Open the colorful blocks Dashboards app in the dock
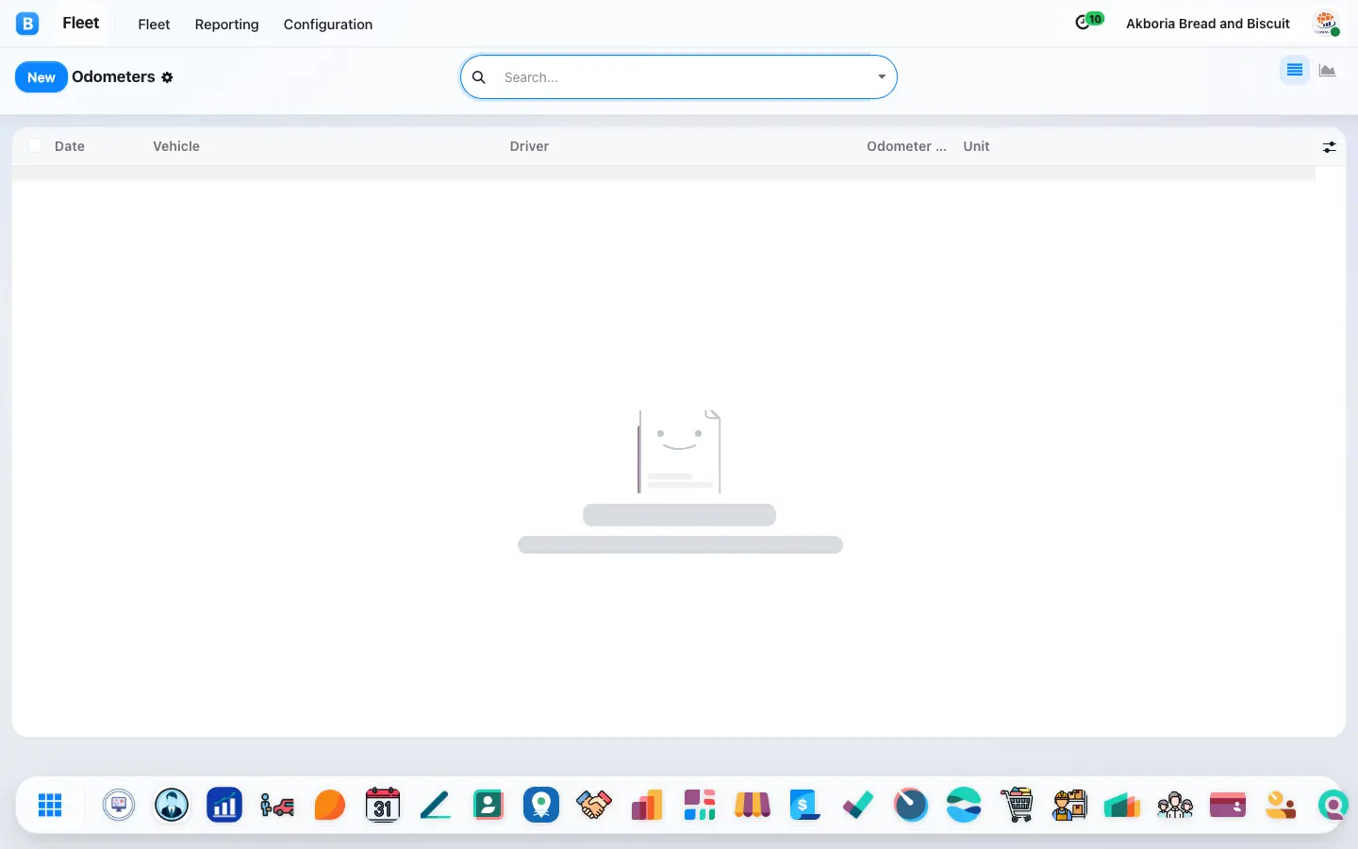1358x849 pixels. pos(700,805)
